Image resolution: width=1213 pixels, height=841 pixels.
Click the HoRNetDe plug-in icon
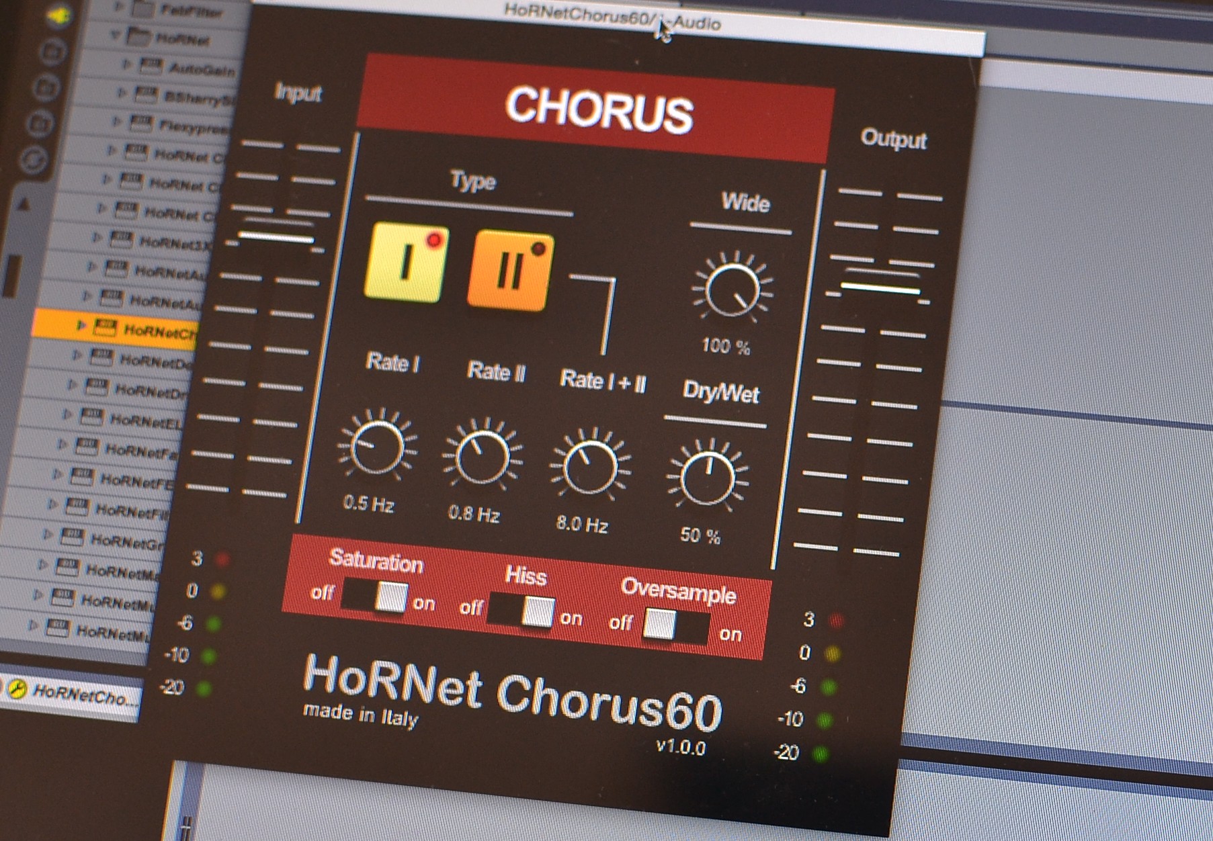coord(100,357)
